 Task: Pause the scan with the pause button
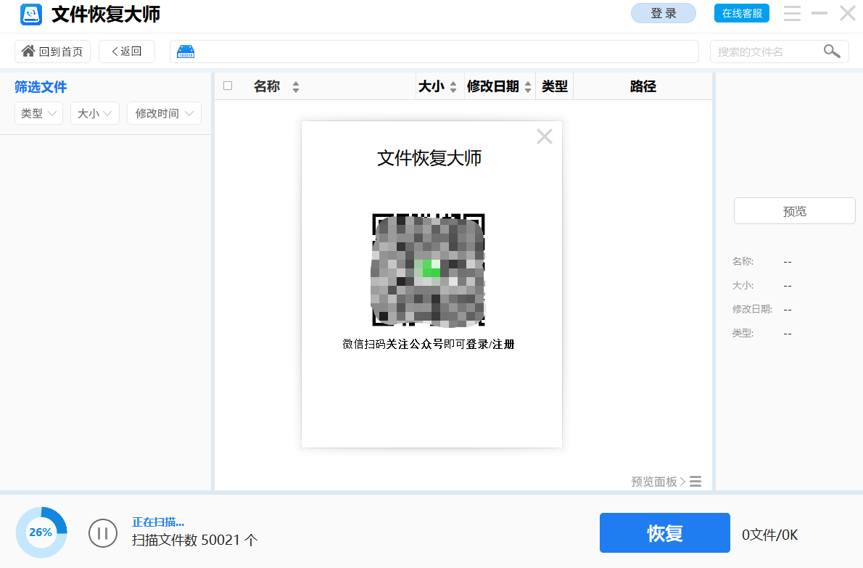pos(103,532)
